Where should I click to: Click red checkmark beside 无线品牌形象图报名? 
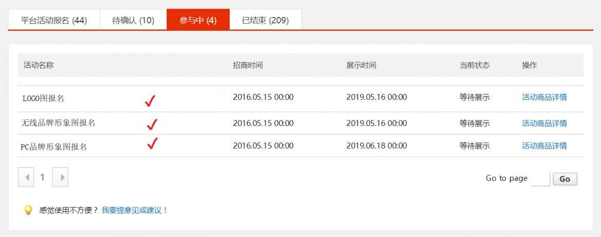click(152, 124)
